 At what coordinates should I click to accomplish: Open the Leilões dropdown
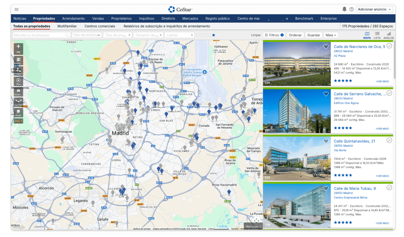coord(179,35)
